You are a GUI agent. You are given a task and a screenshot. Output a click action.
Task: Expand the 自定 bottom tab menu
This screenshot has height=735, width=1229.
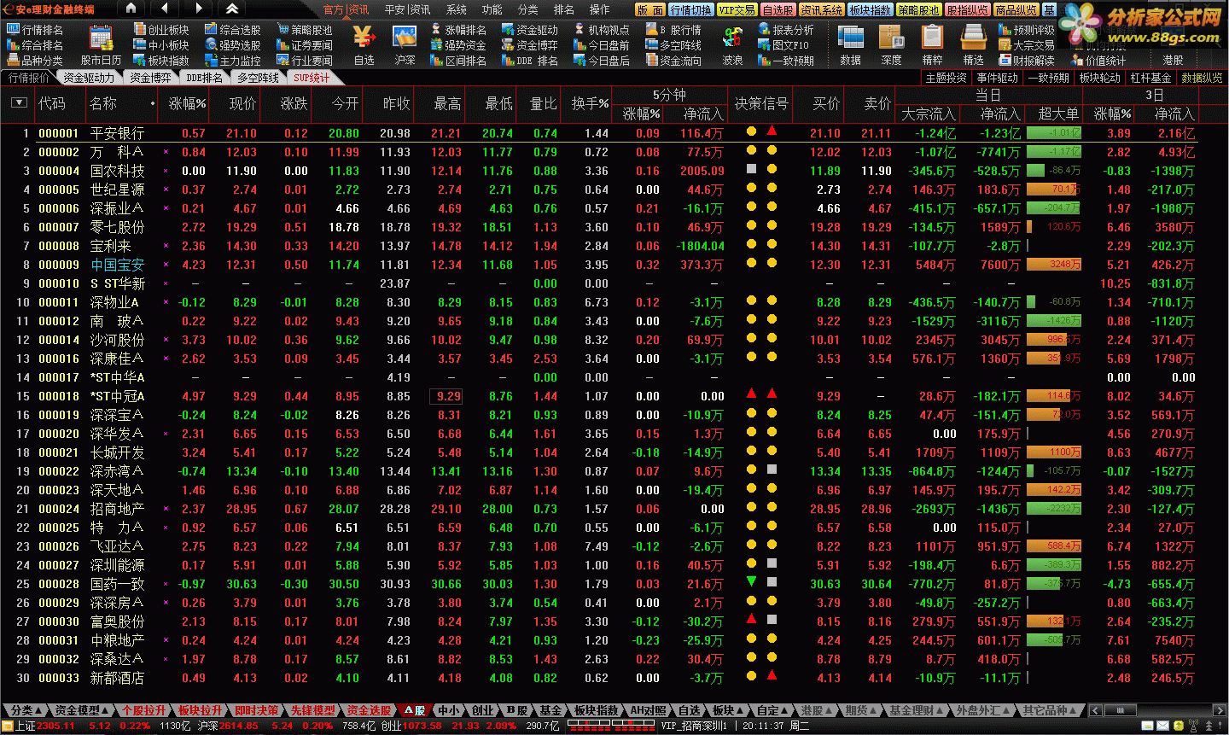772,710
